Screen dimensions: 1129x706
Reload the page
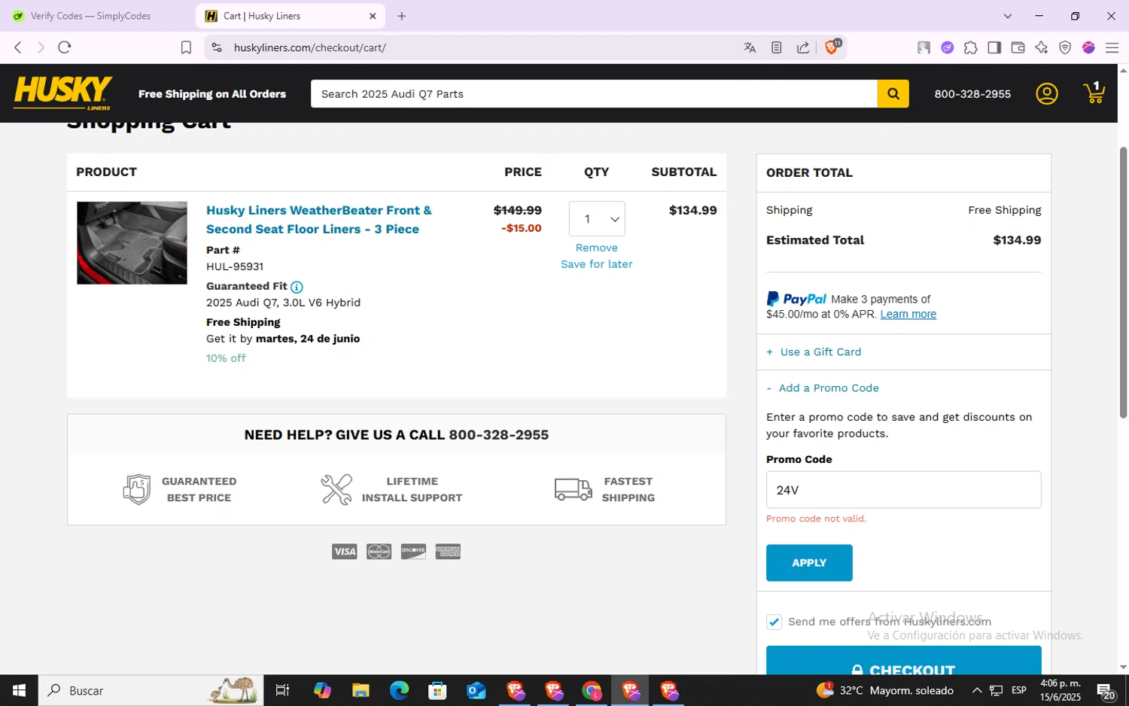tap(65, 47)
